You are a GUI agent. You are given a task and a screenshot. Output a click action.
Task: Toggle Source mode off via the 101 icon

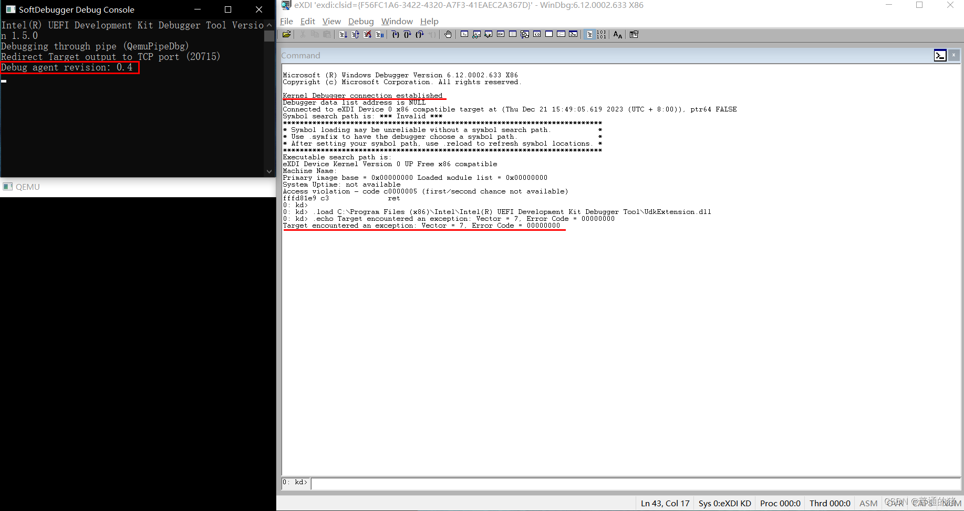pyautogui.click(x=602, y=34)
